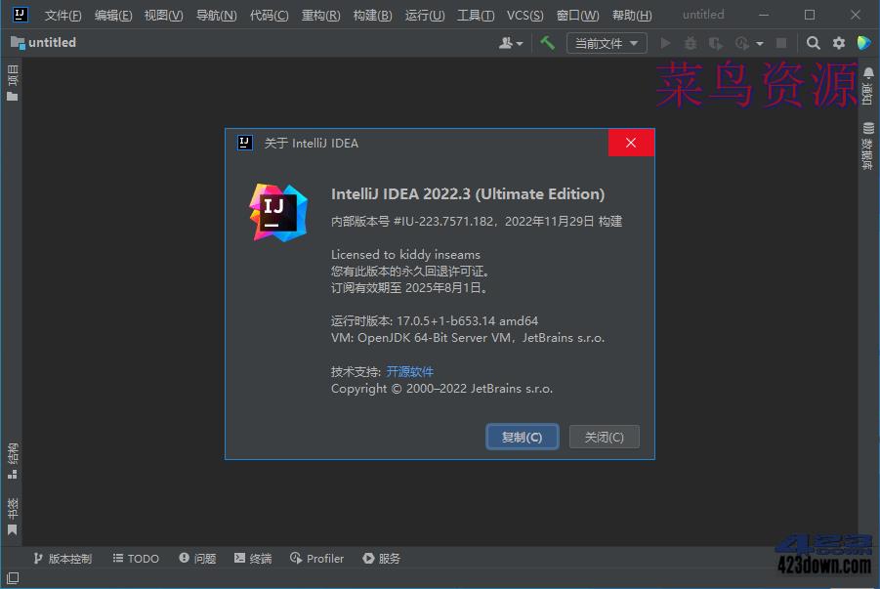Screen dimensions: 880x589
Task: Toggle the 书签 bookmarks panel
Action: click(11, 511)
